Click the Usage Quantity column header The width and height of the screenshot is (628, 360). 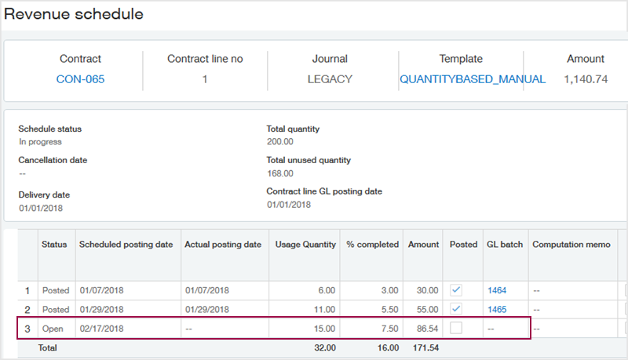point(305,245)
